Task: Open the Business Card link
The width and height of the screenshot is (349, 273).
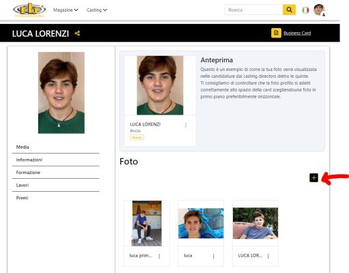Action: click(x=297, y=33)
